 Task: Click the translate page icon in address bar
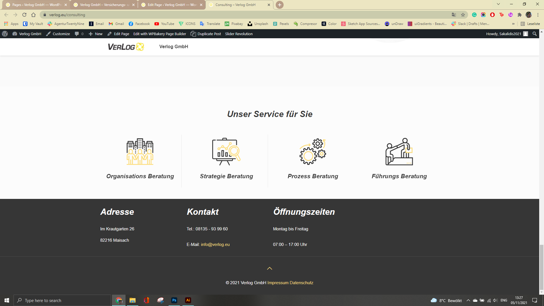(x=454, y=15)
